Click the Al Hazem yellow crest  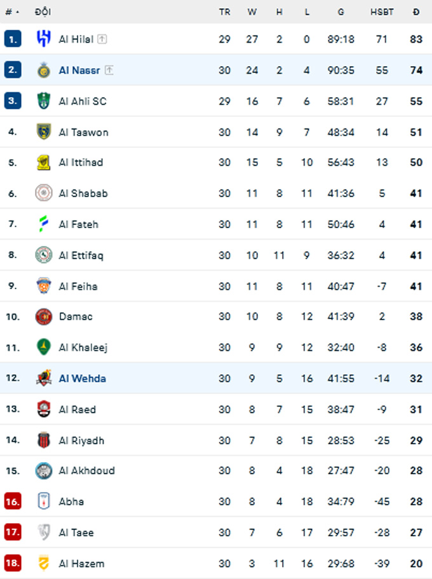(44, 563)
